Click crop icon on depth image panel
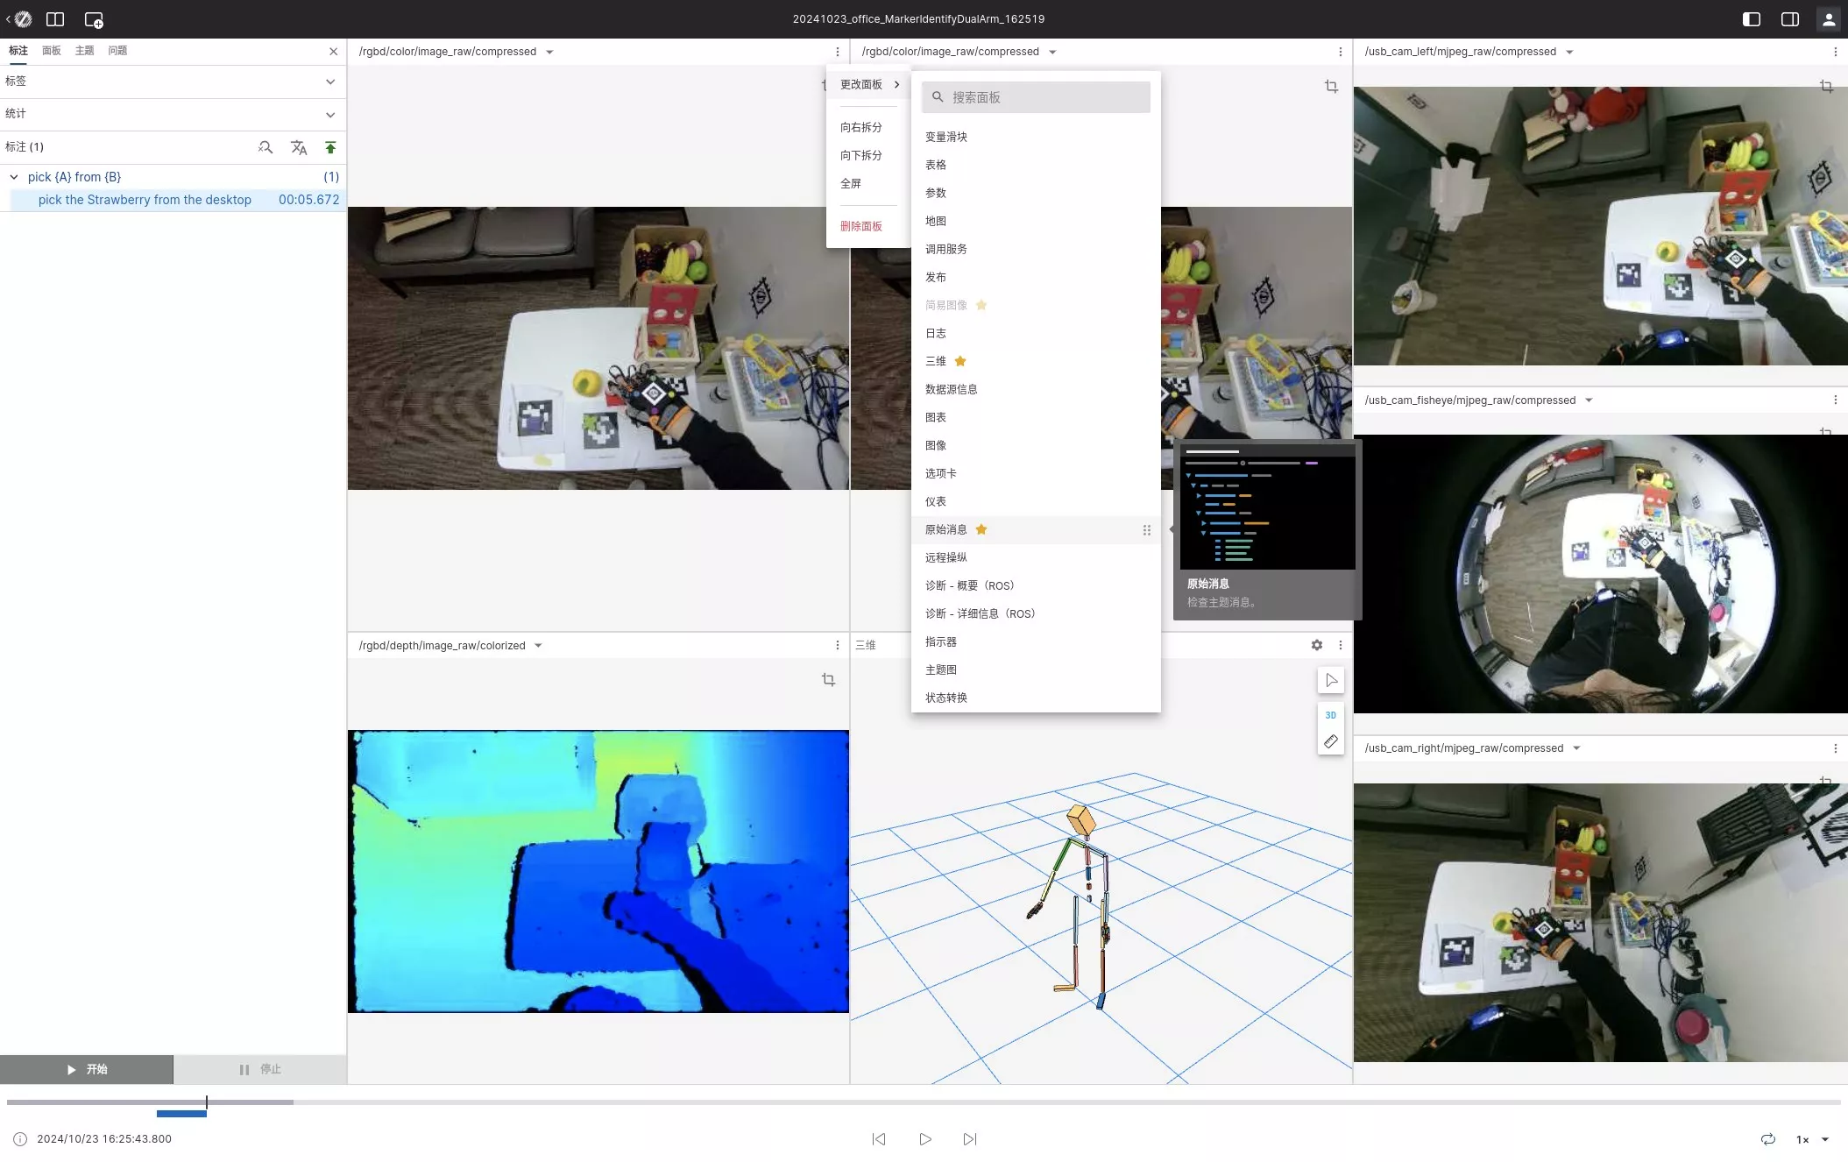The image size is (1848, 1162). 828,680
